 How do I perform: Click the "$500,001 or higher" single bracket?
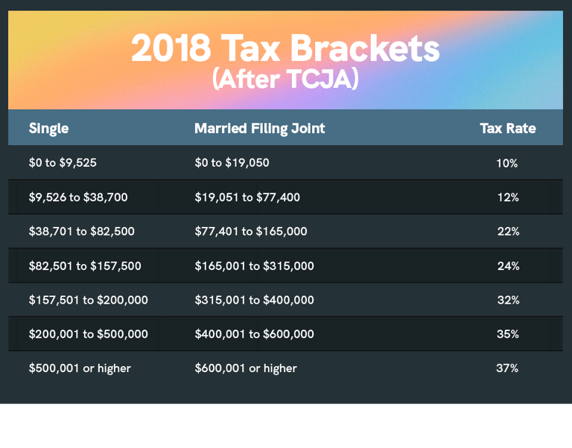click(80, 368)
